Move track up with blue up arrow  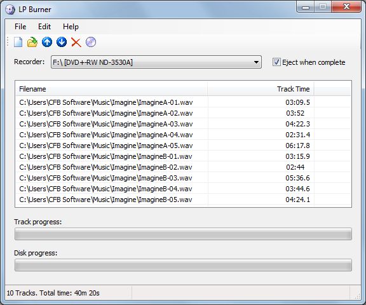tap(47, 42)
